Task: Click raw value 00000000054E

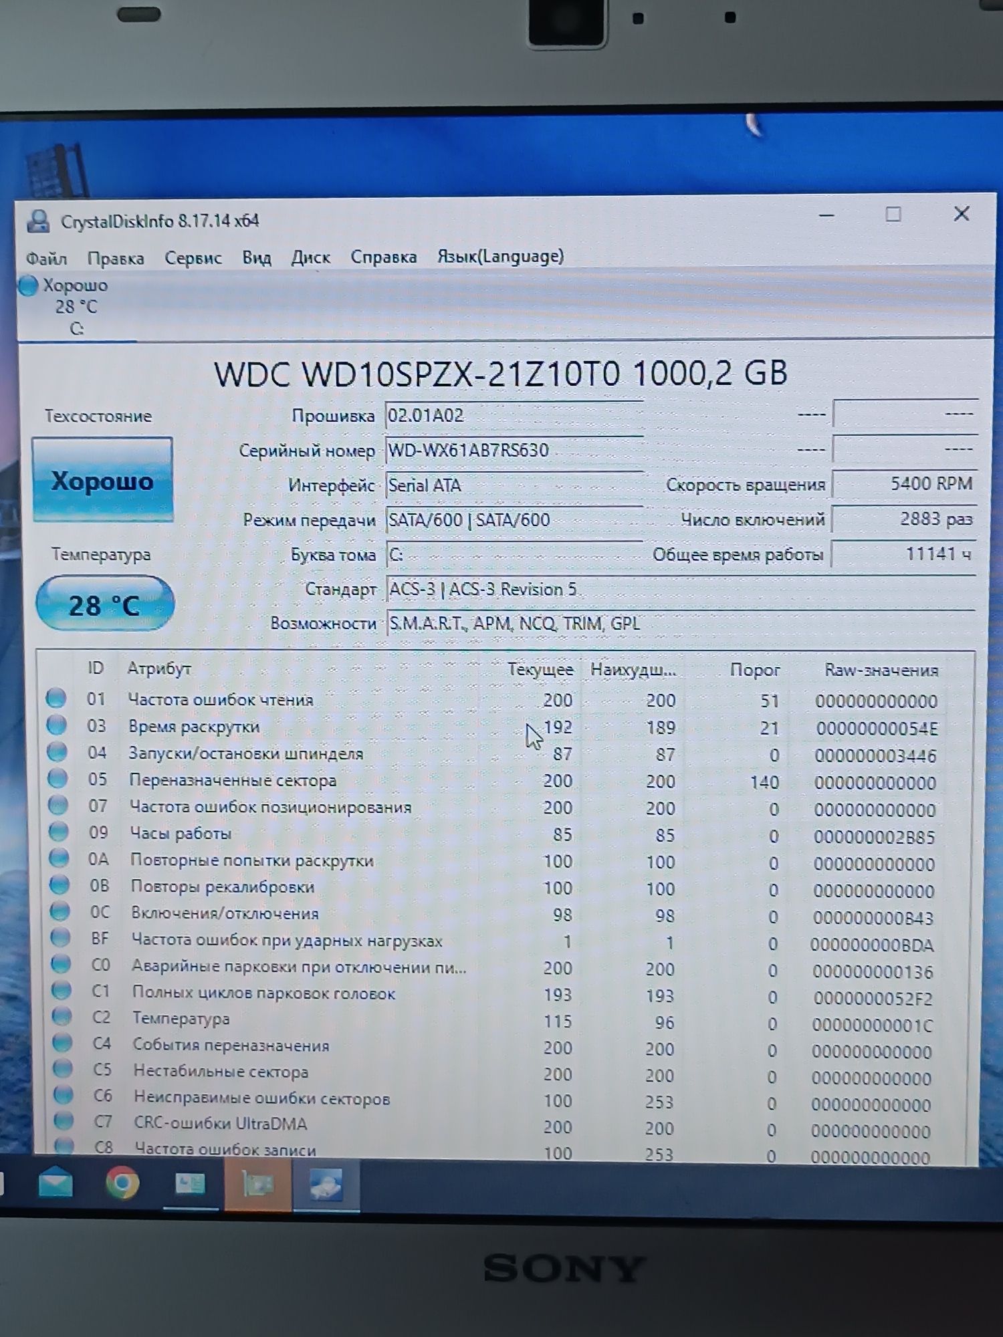Action: click(x=877, y=729)
